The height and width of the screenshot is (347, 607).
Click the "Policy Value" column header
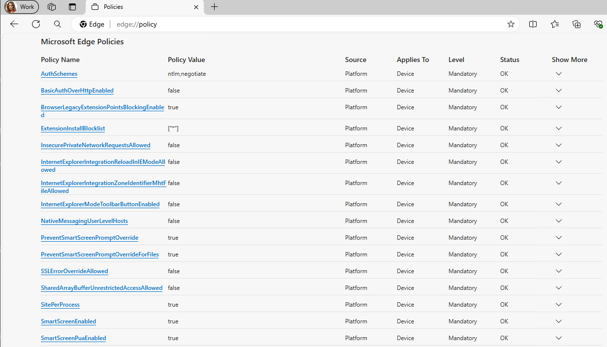(x=186, y=60)
